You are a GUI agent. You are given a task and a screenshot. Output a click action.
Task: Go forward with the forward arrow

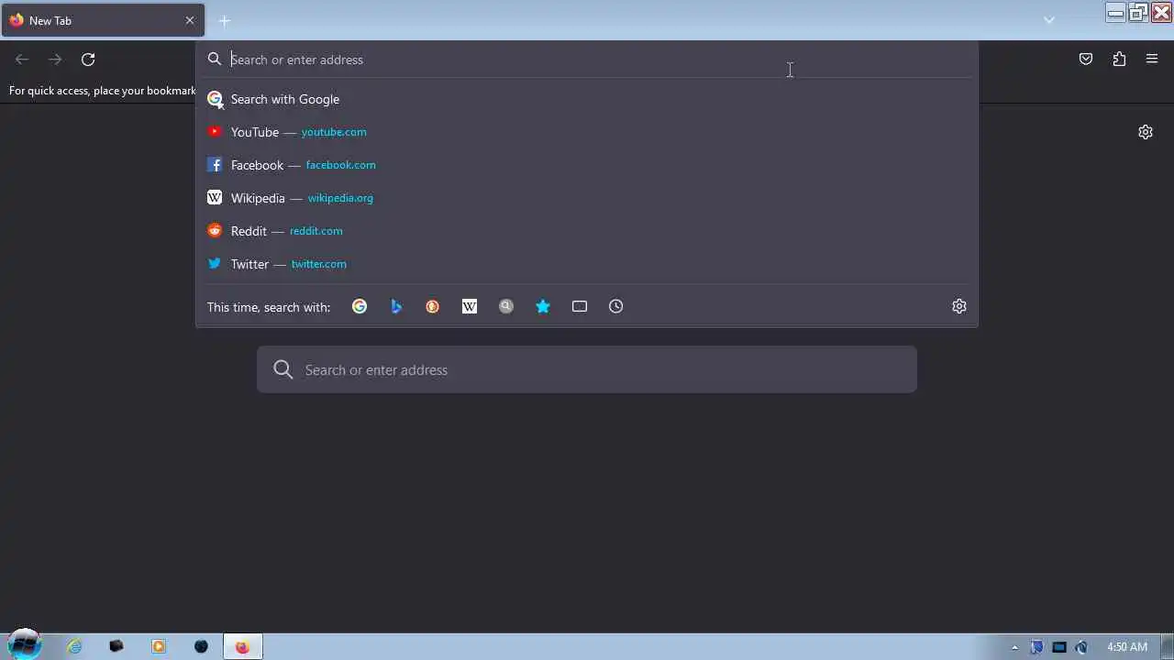pos(55,60)
